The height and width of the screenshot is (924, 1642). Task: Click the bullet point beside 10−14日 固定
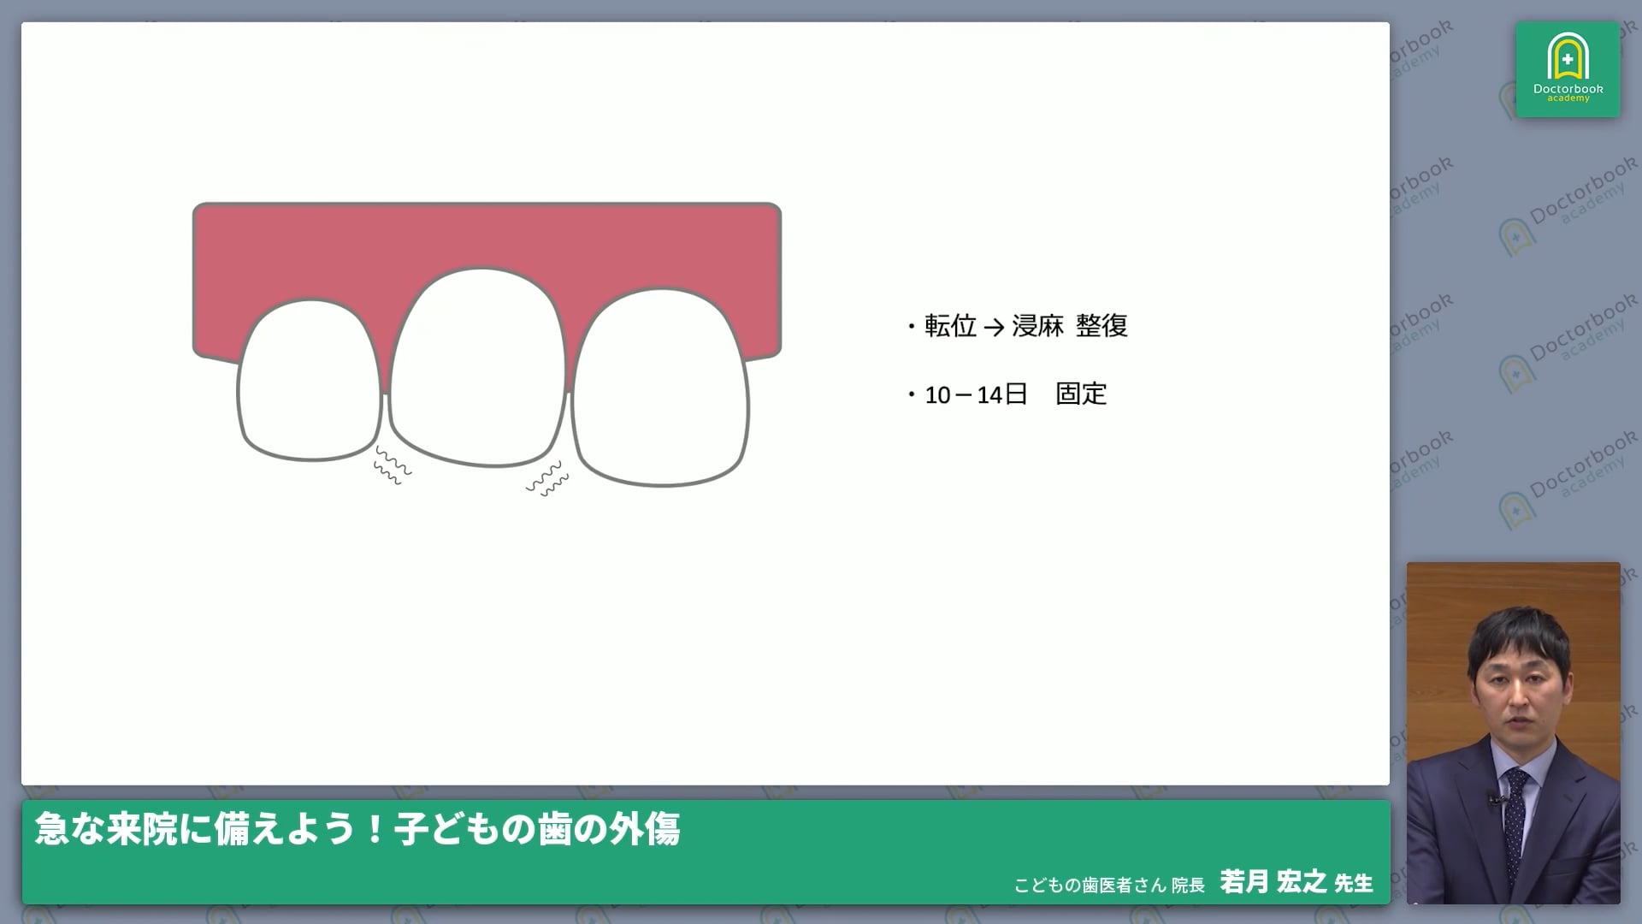tap(912, 394)
